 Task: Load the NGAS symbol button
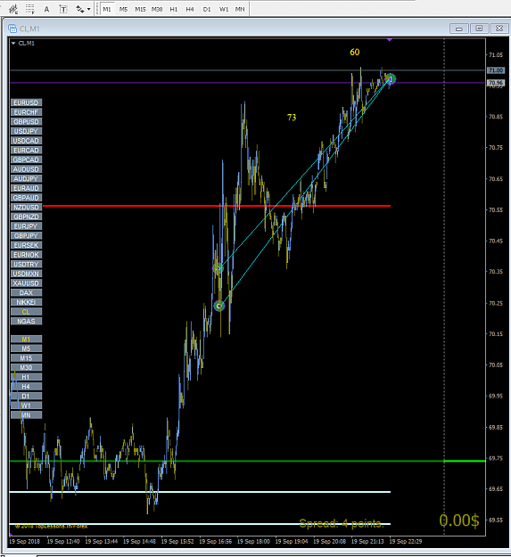click(x=26, y=321)
